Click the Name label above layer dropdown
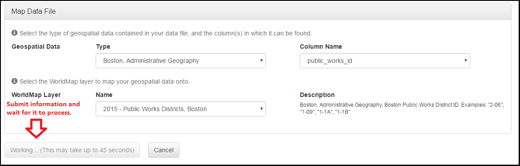This screenshot has height=166, width=520. tap(104, 95)
